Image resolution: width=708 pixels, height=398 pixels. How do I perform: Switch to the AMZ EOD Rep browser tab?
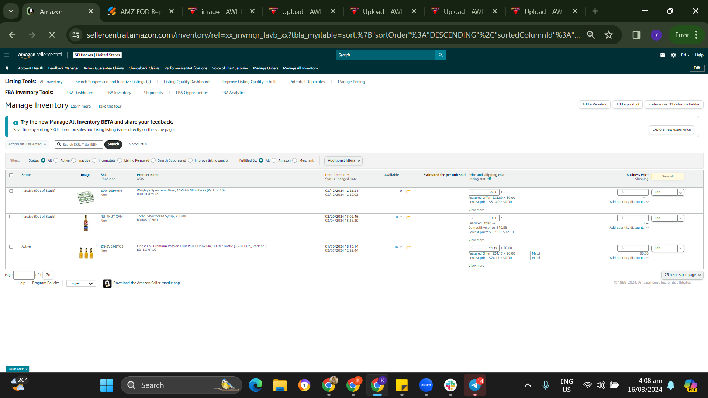point(141,11)
